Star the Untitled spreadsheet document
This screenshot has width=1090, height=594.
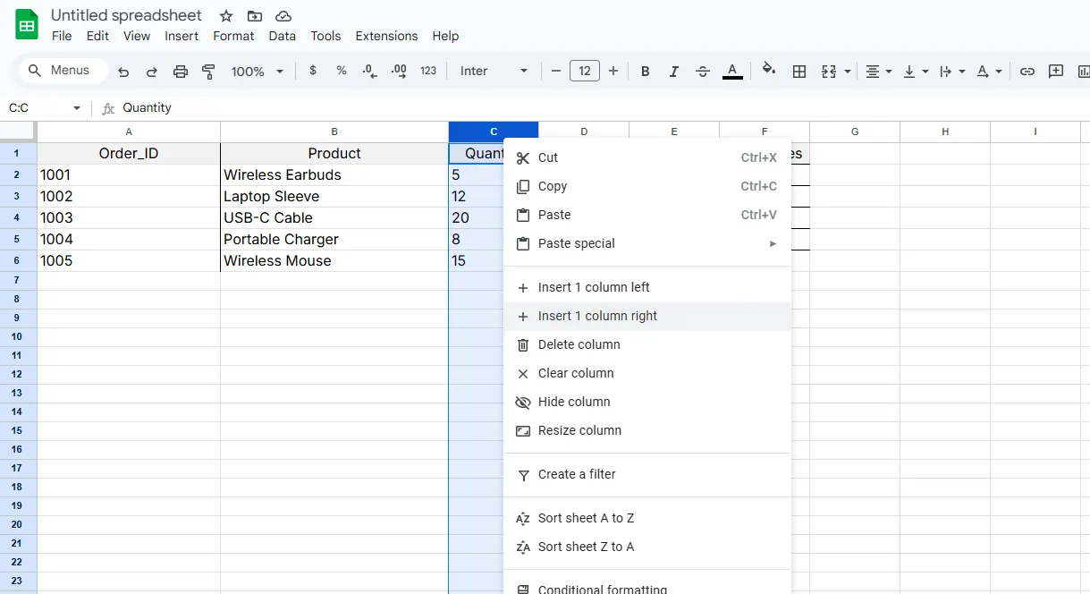(x=226, y=16)
